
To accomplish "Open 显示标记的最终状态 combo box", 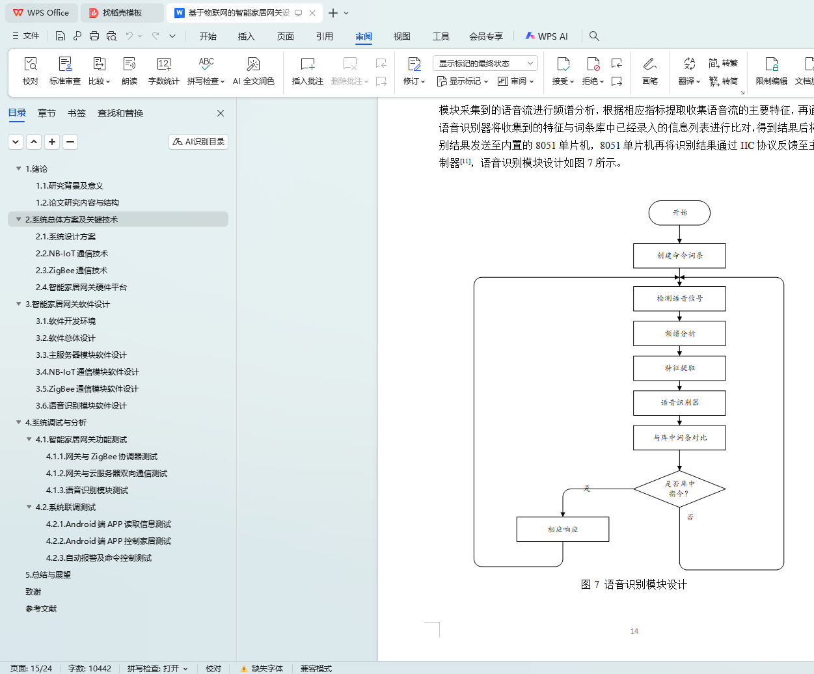I will click(x=485, y=63).
